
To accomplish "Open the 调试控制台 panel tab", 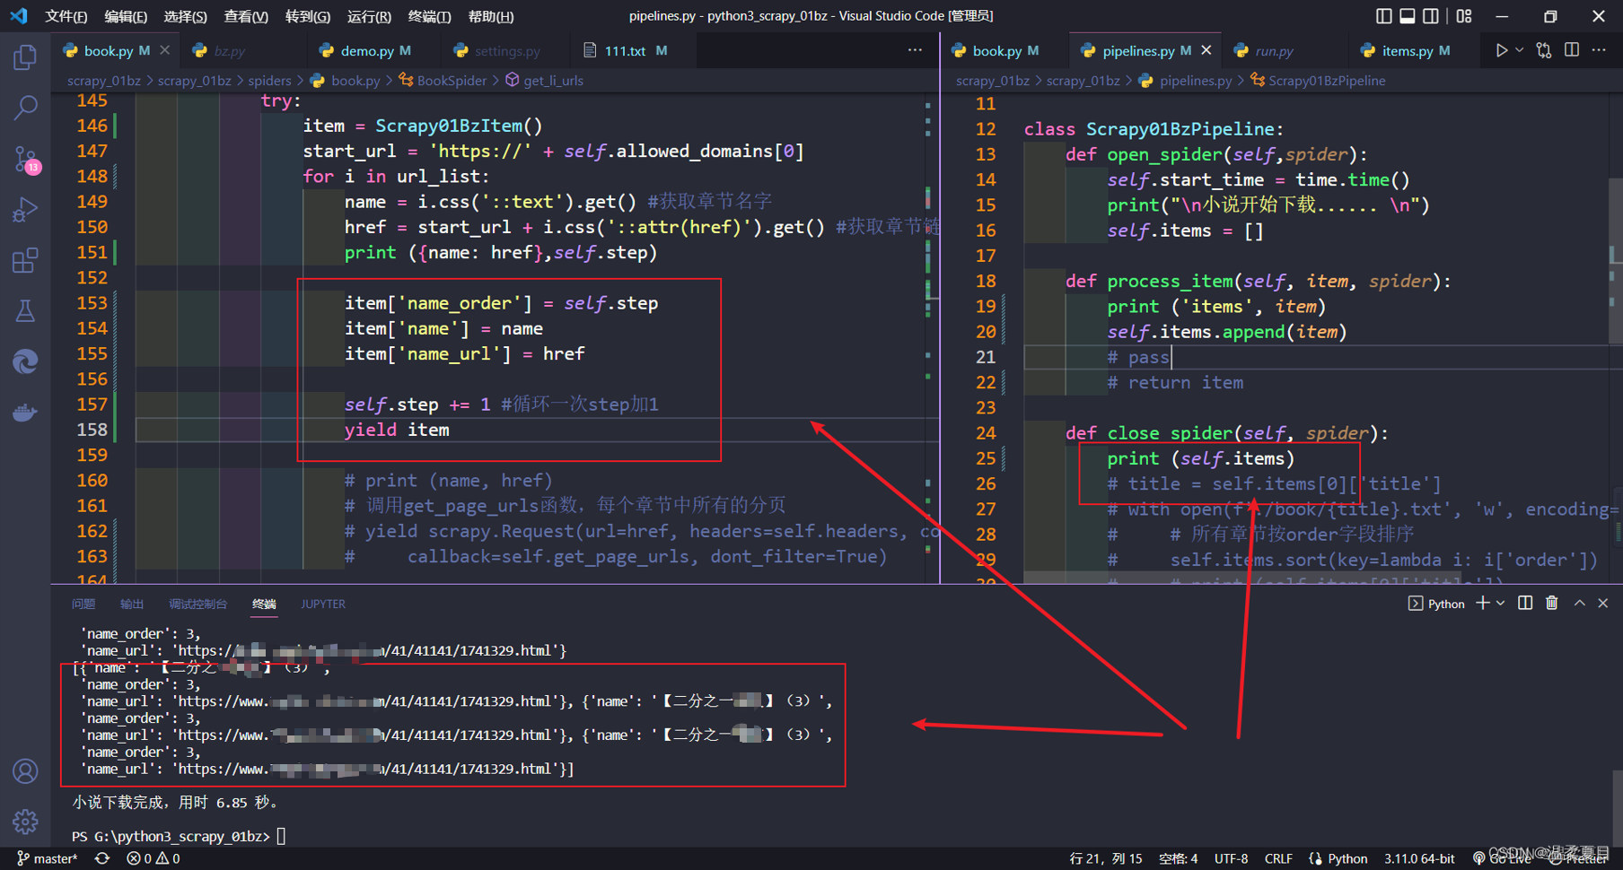I will coord(197,604).
